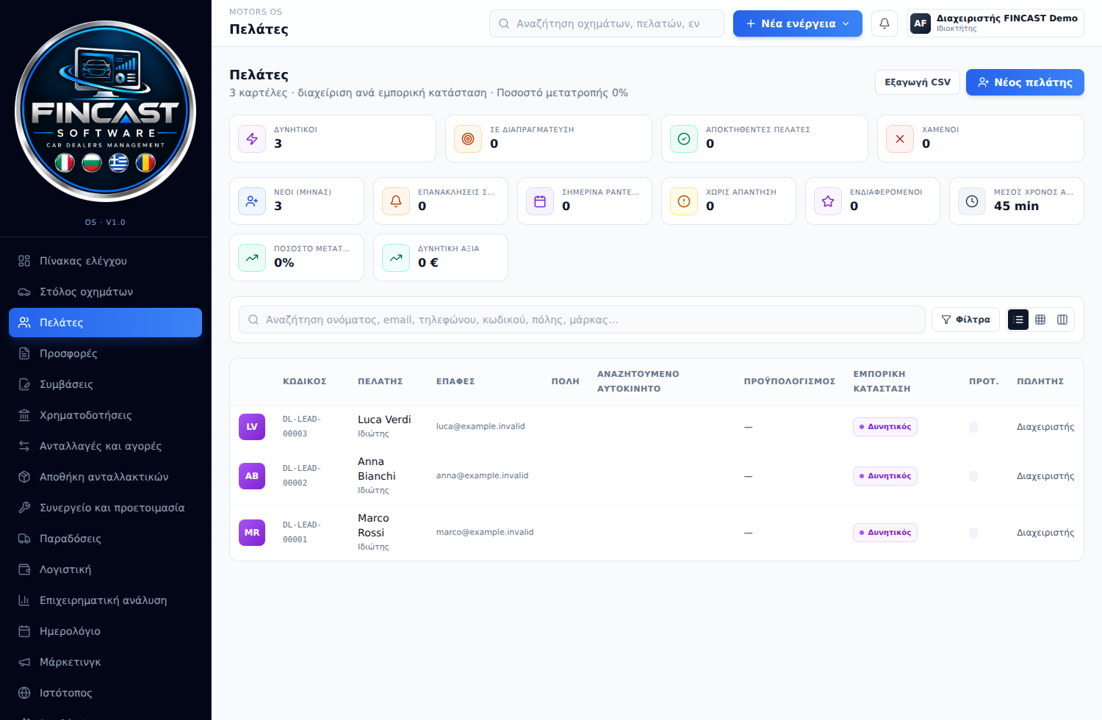Click the Νέος πελάτης button
The height and width of the screenshot is (720, 1102).
point(1025,82)
